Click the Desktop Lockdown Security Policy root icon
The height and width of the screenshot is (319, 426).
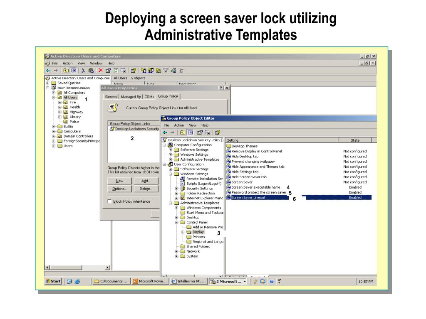[x=164, y=140]
